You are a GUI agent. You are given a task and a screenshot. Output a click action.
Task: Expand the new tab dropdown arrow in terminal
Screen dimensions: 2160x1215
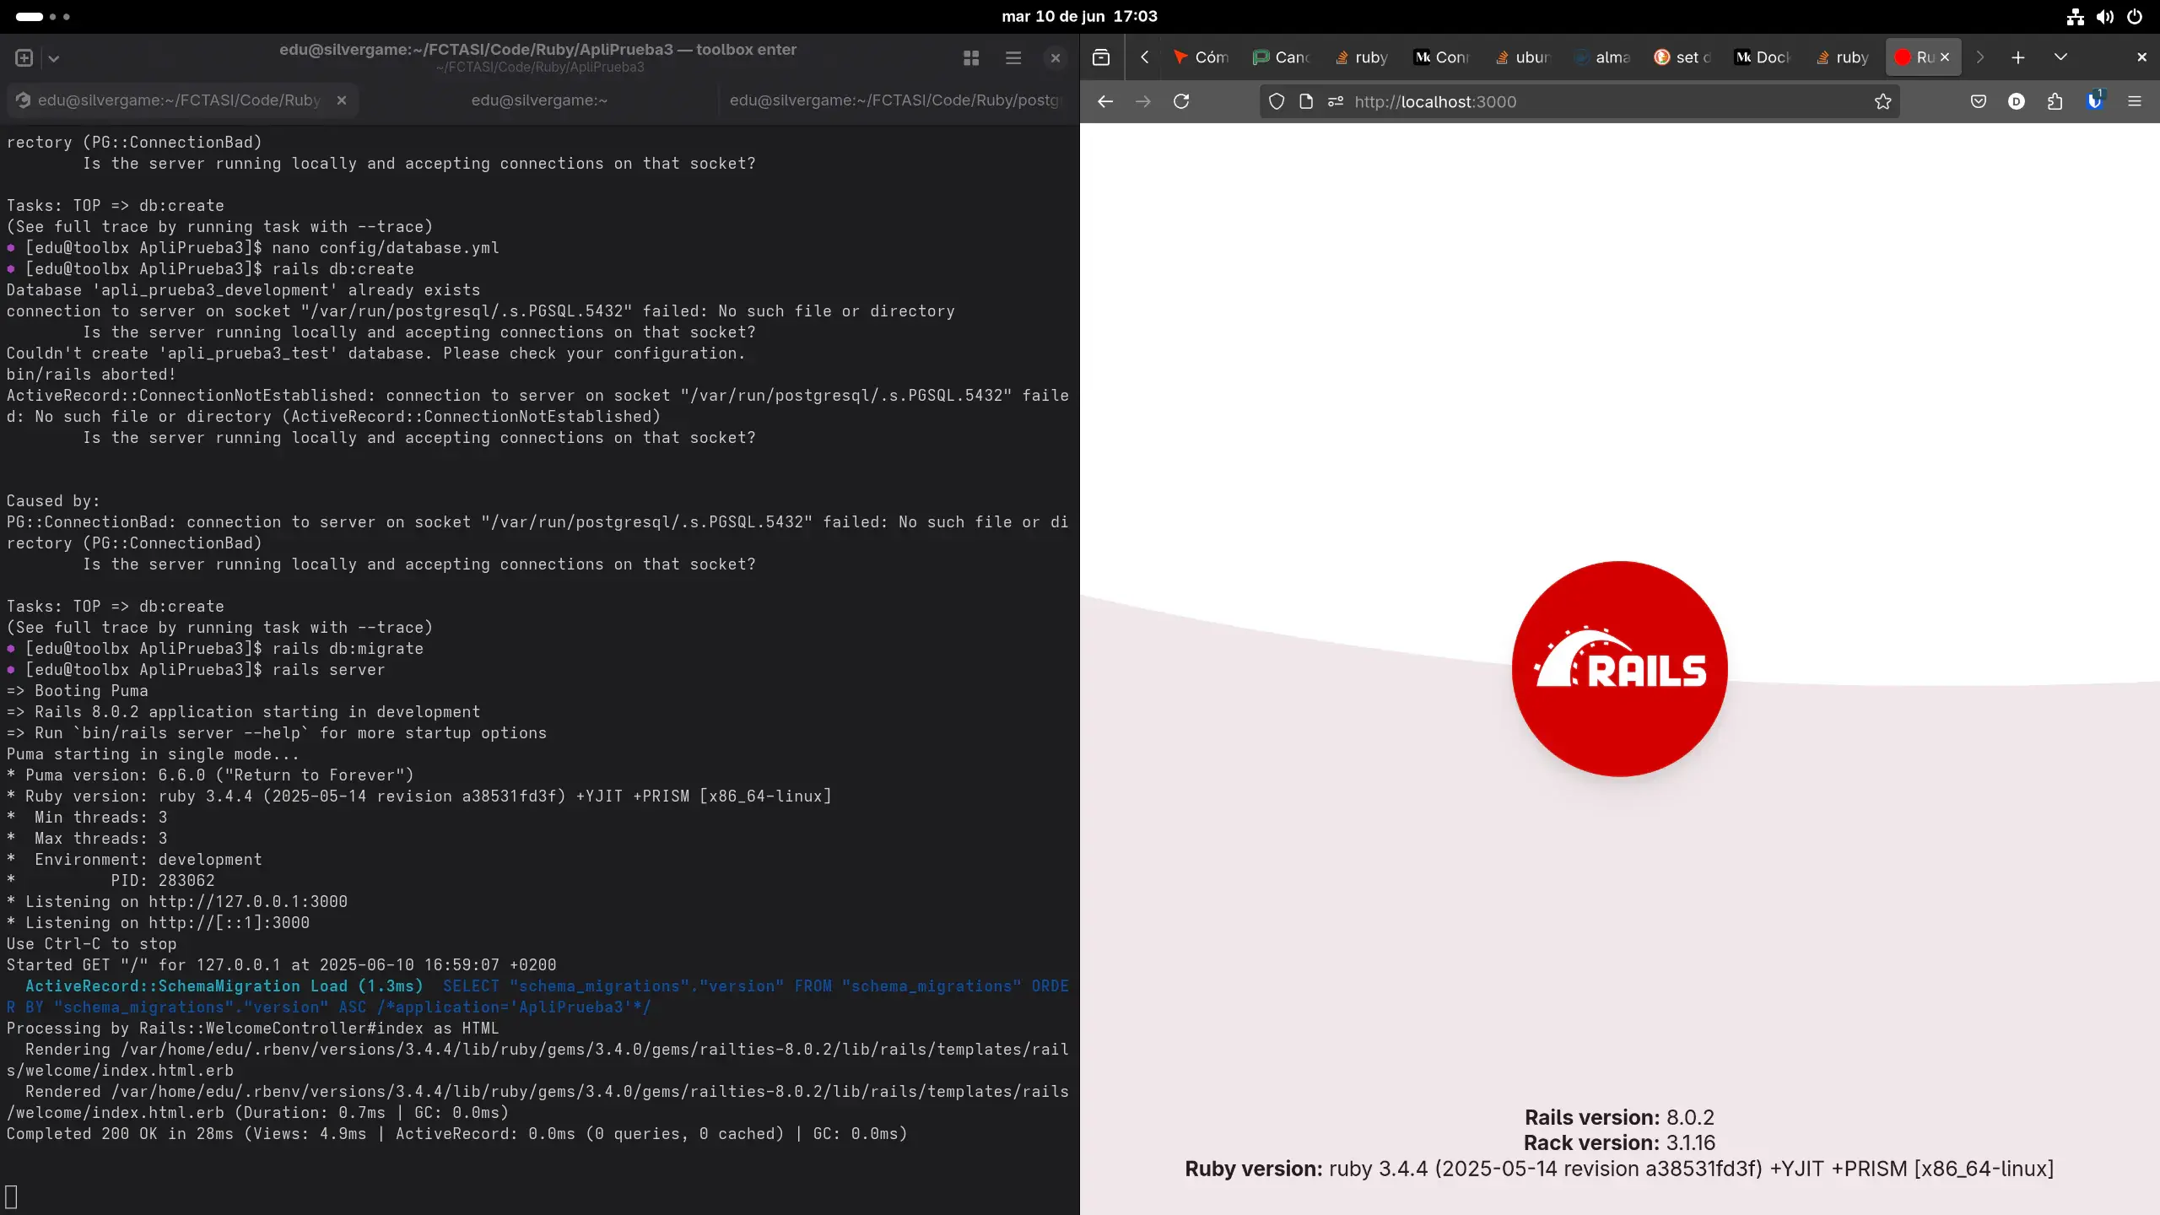tap(54, 58)
